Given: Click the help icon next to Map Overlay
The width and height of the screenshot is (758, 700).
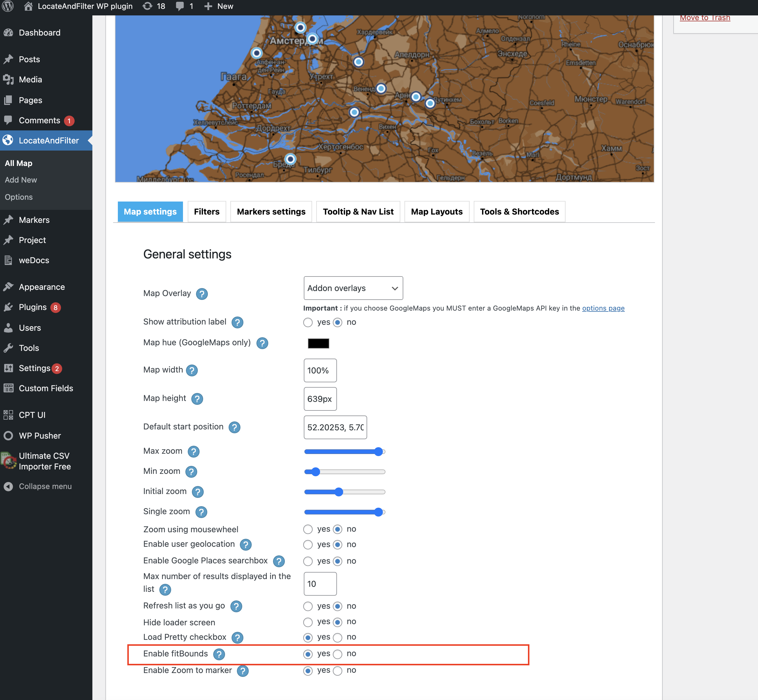Looking at the screenshot, I should [202, 294].
